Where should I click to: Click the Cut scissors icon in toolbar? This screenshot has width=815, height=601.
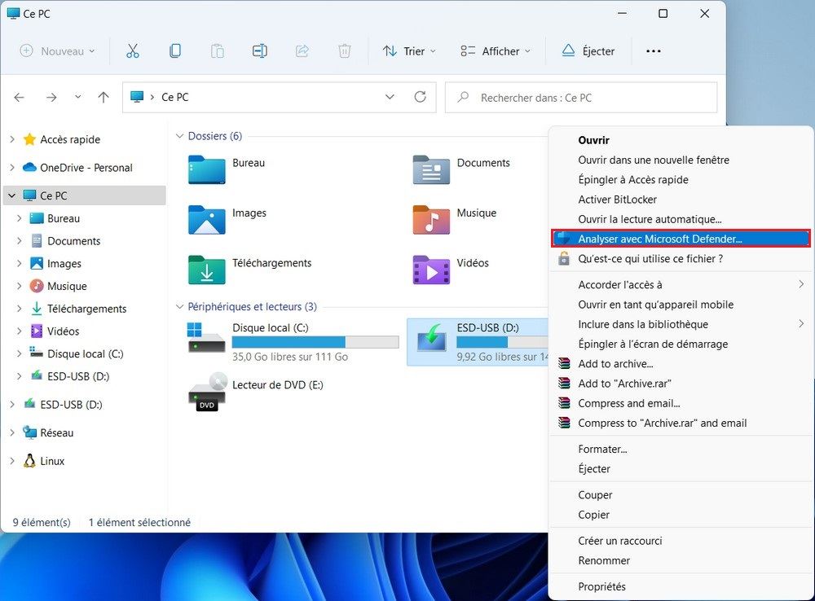133,51
